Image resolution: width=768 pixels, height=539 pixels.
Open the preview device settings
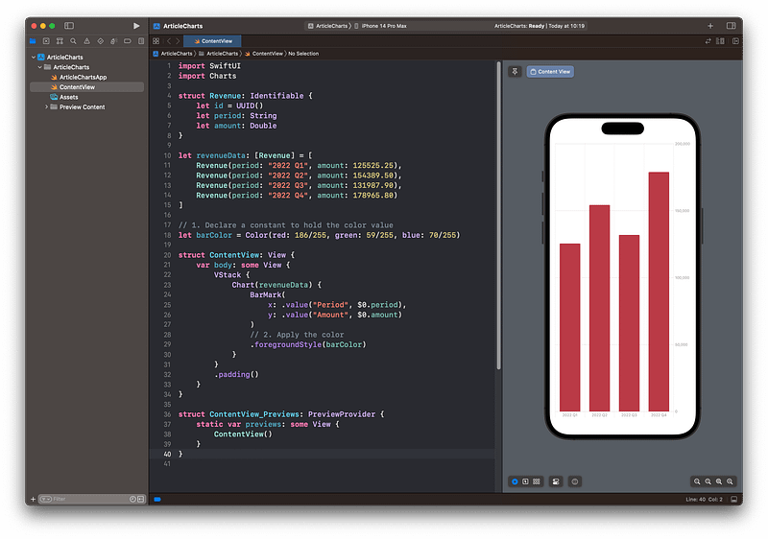coord(556,481)
